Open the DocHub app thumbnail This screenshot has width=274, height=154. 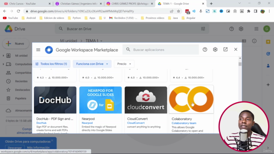coord(55,100)
